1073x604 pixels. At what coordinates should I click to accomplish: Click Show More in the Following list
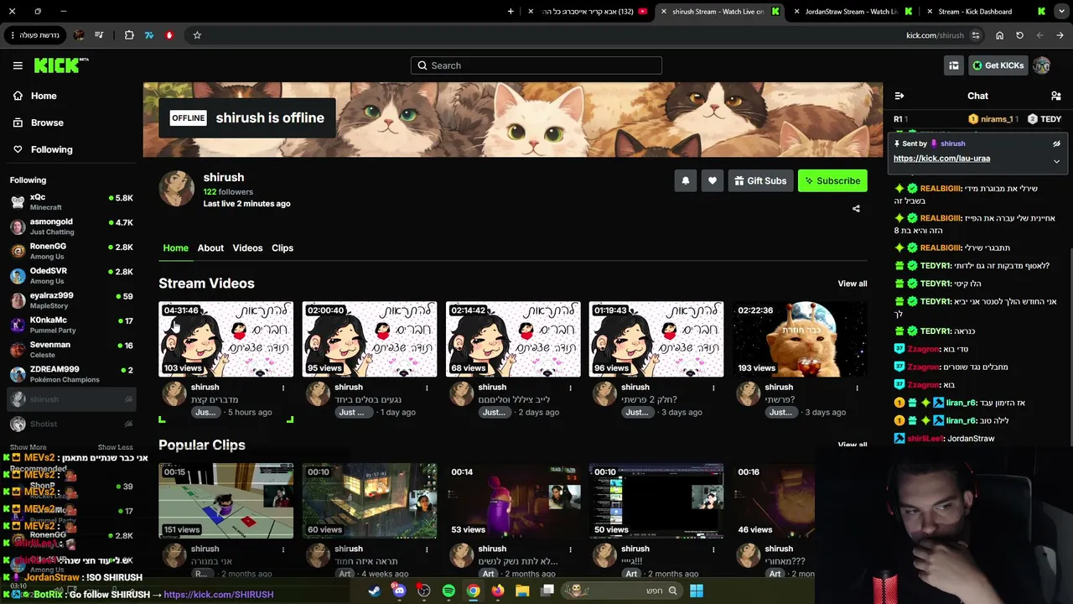[x=29, y=447]
